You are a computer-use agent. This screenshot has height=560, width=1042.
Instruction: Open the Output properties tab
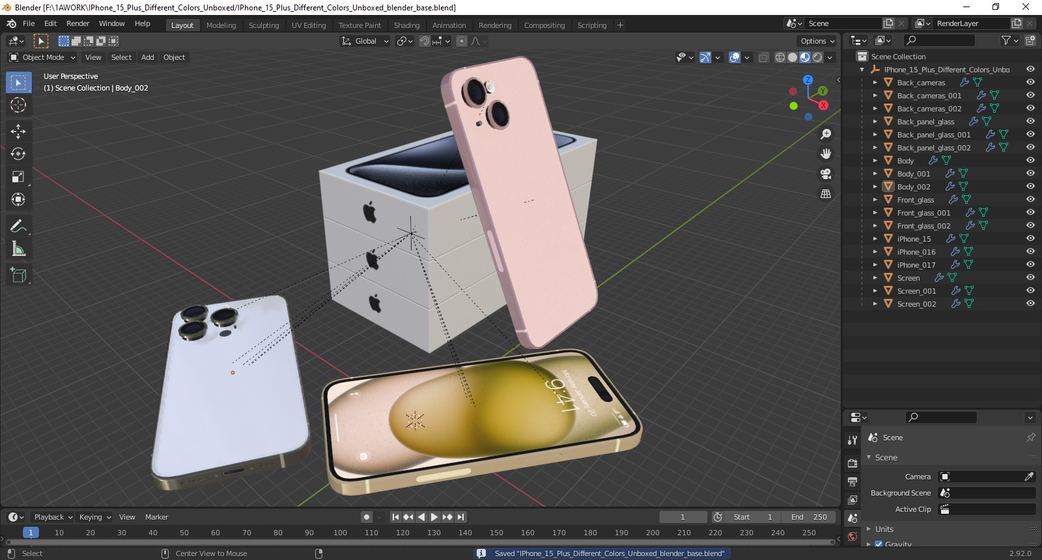(852, 482)
